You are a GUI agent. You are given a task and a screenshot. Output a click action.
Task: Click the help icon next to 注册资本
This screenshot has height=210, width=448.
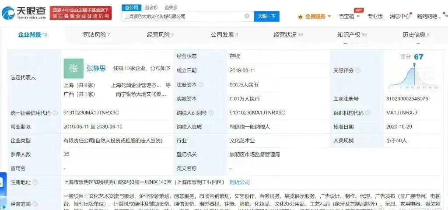201,84
